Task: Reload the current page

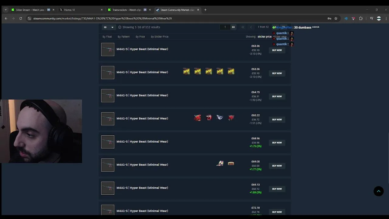Action: tap(21, 18)
